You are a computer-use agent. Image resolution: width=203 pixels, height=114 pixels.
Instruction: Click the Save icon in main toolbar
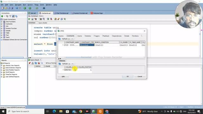pos(9,8)
